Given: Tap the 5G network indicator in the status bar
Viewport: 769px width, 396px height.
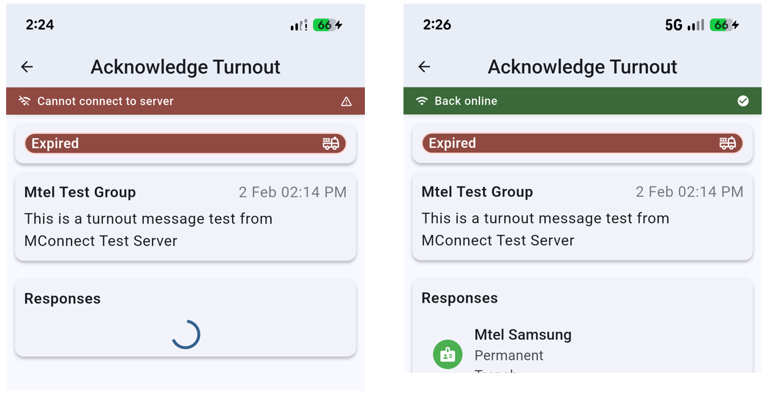Looking at the screenshot, I should point(673,25).
